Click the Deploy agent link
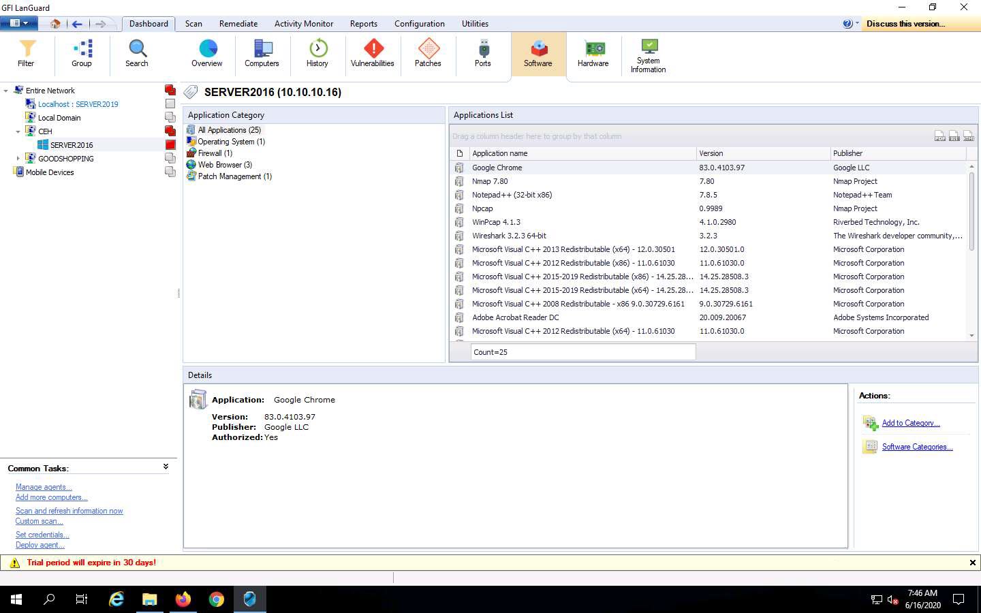981x613 pixels. click(40, 545)
